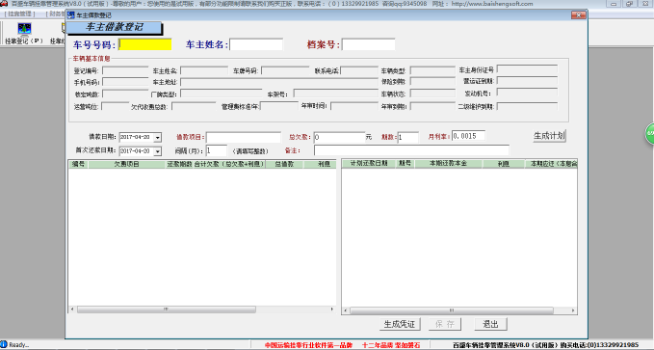Click the 联系电话 field
654x350 pixels.
pyautogui.click(x=359, y=70)
